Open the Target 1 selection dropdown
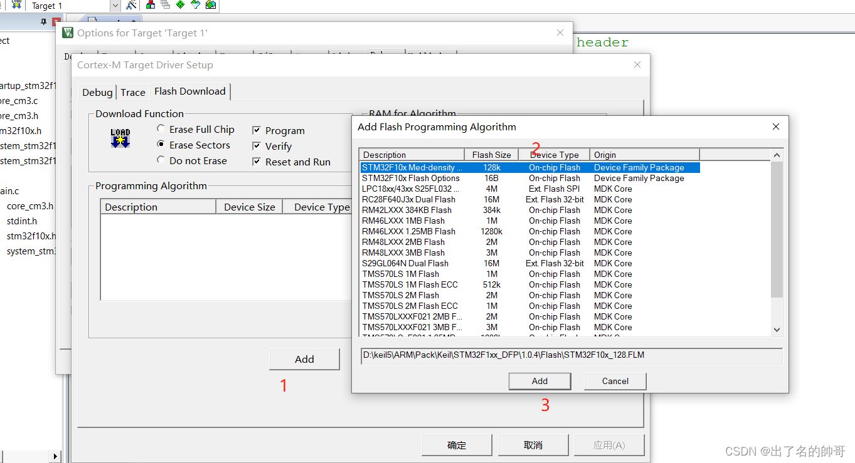855x463 pixels. [x=115, y=6]
